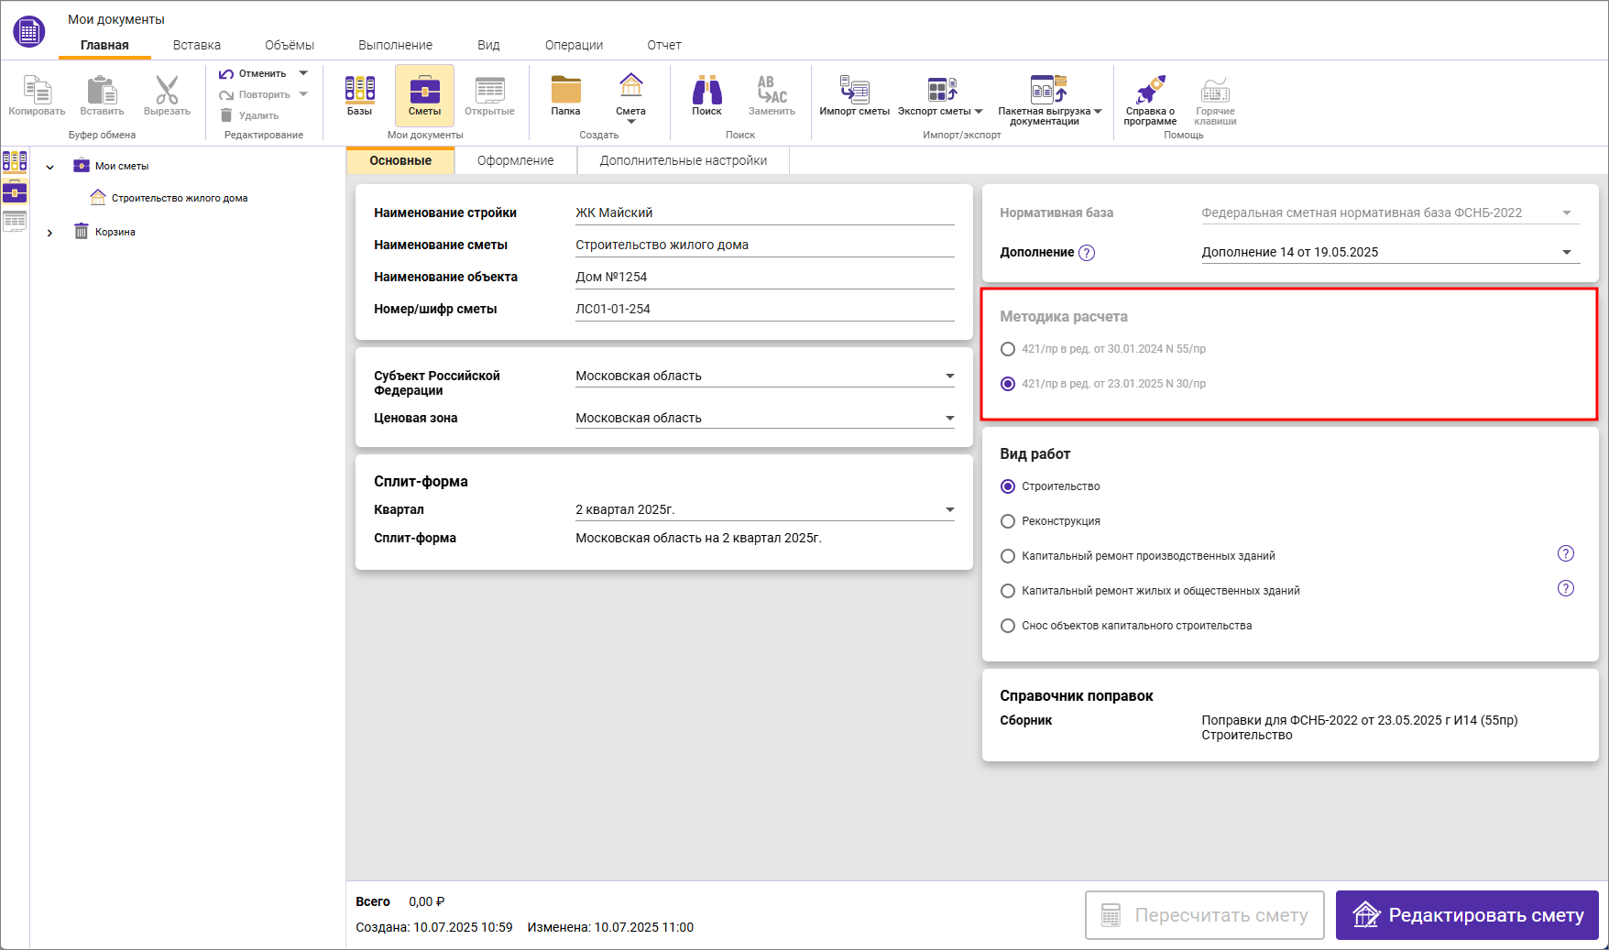Viewport: 1609px width, 950px height.
Task: Select Снос объектов капитального строительства option
Action: 1008,626
